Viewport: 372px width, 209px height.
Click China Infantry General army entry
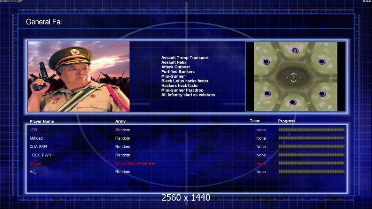click(135, 163)
